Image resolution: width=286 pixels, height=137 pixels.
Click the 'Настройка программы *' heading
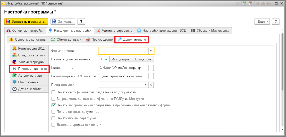pos(30,12)
